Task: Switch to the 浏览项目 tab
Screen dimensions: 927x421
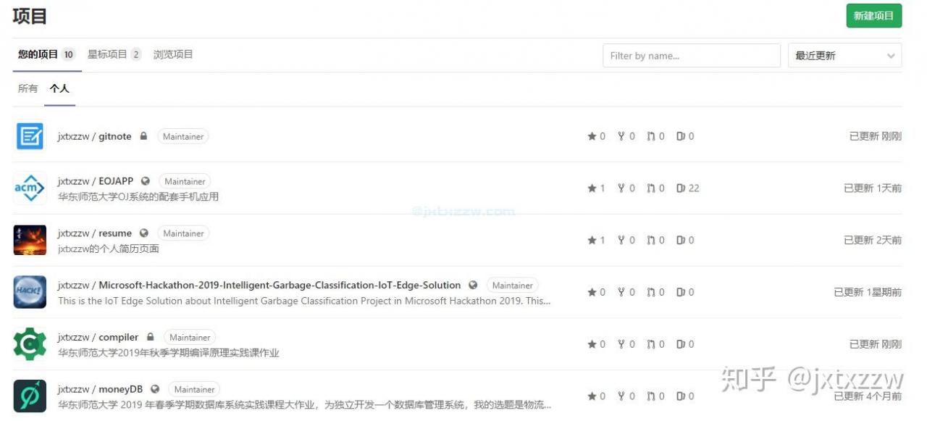Action: coord(173,54)
